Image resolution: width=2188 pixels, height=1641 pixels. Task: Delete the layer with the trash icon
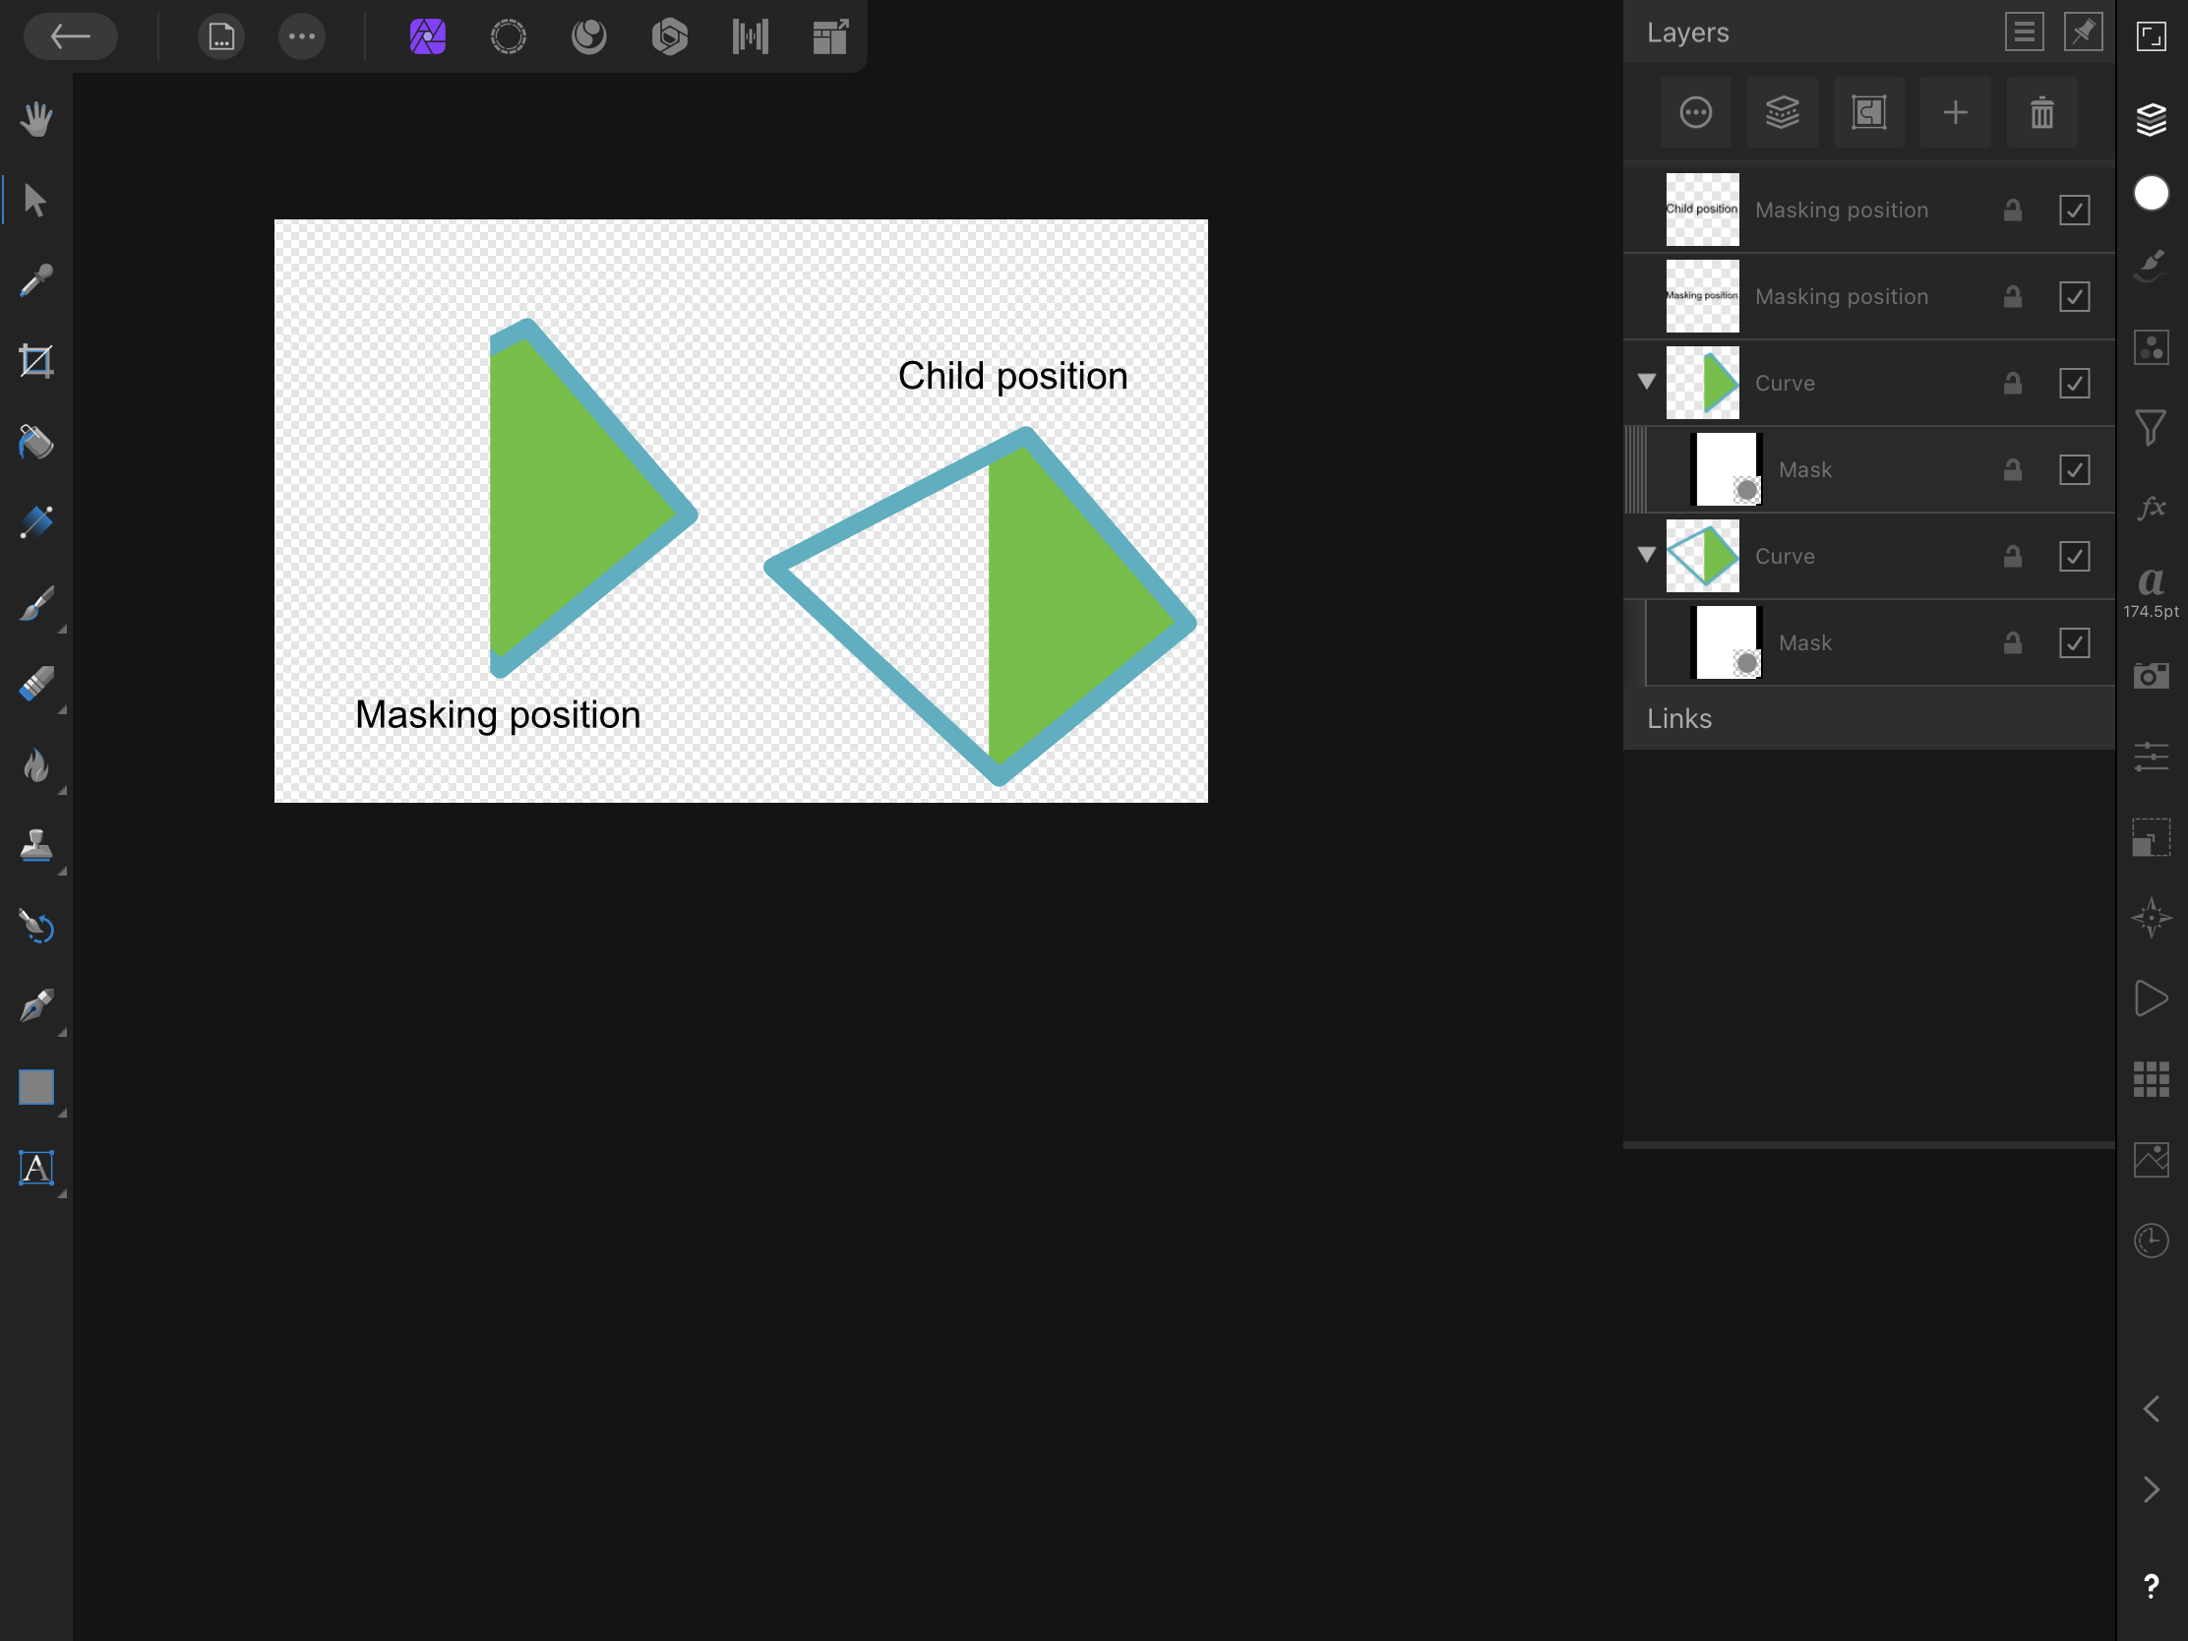2041,113
